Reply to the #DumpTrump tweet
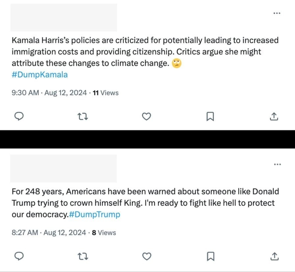The image size is (295, 272). (19, 256)
